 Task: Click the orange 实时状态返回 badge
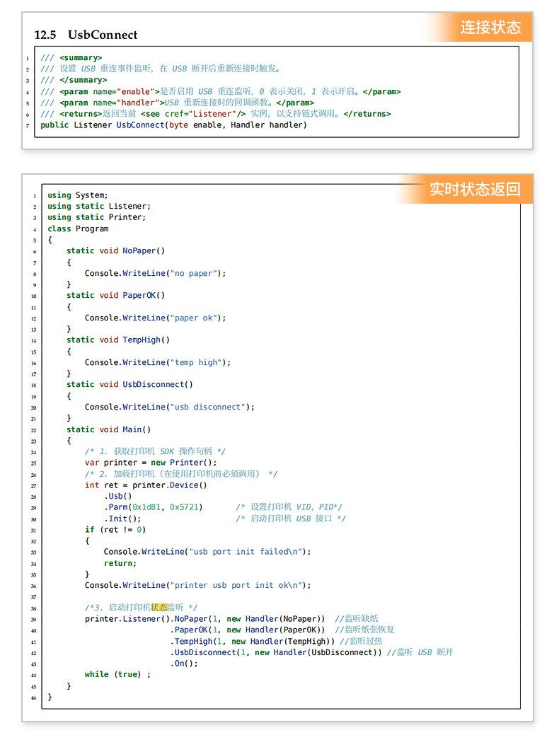(x=474, y=189)
